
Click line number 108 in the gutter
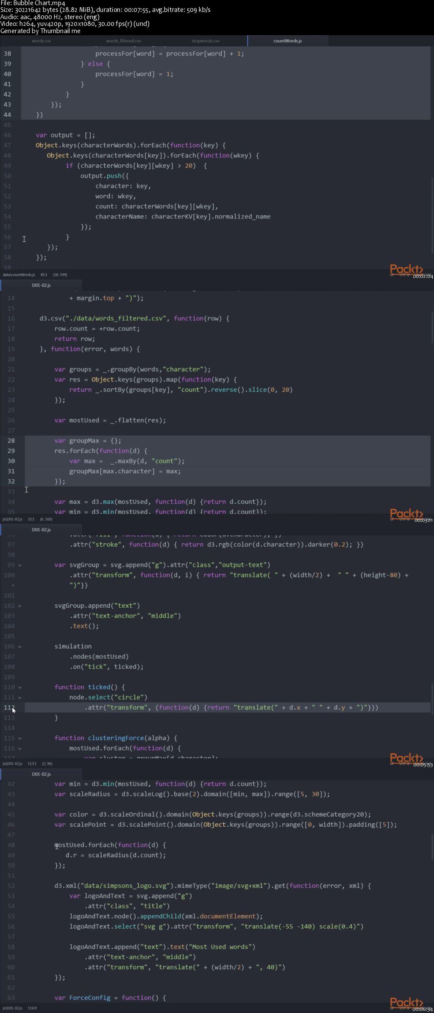pyautogui.click(x=9, y=667)
